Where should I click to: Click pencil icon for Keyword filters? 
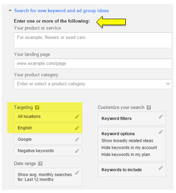coord(161,116)
